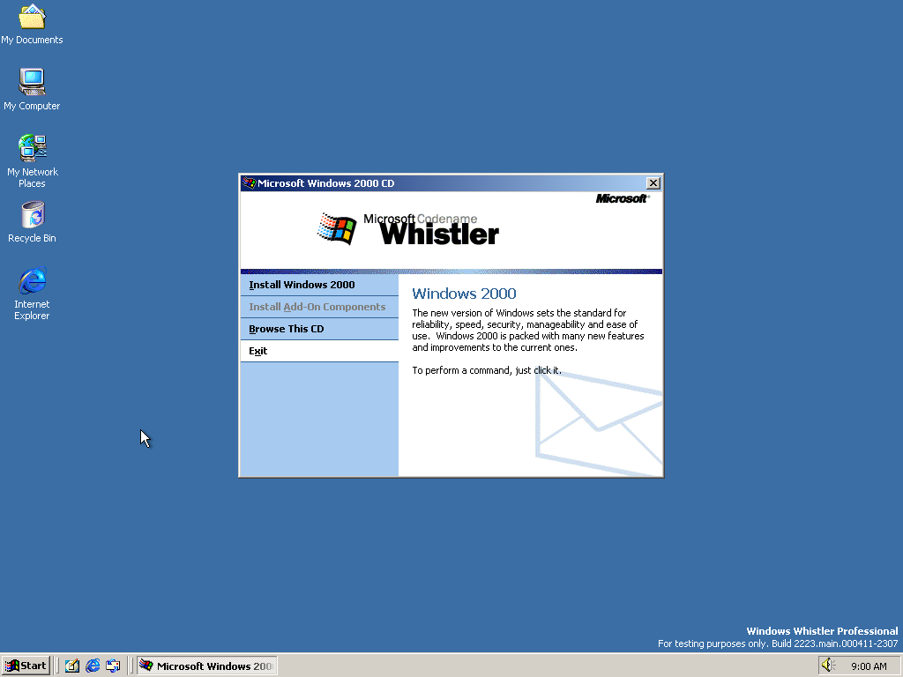Launch Internet Explorer from quick launch bar
Viewport: 903px width, 677px height.
pos(93,666)
